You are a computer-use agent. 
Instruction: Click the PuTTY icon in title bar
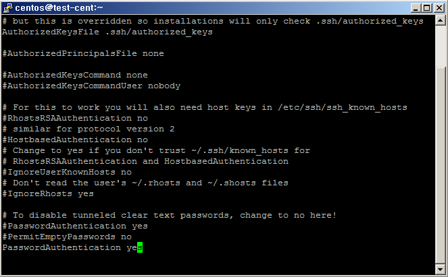pos(7,8)
